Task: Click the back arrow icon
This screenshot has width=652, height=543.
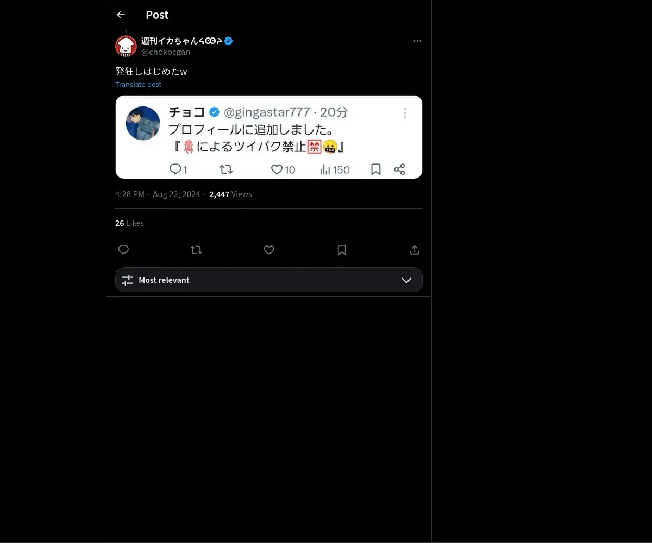Action: click(x=121, y=15)
